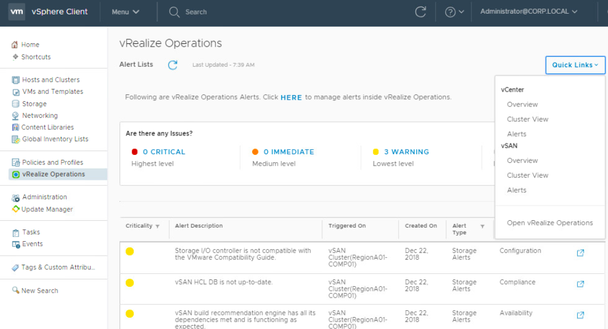Click the HERE link to manage alerts
Screen dimensions: 608x329
(x=291, y=97)
